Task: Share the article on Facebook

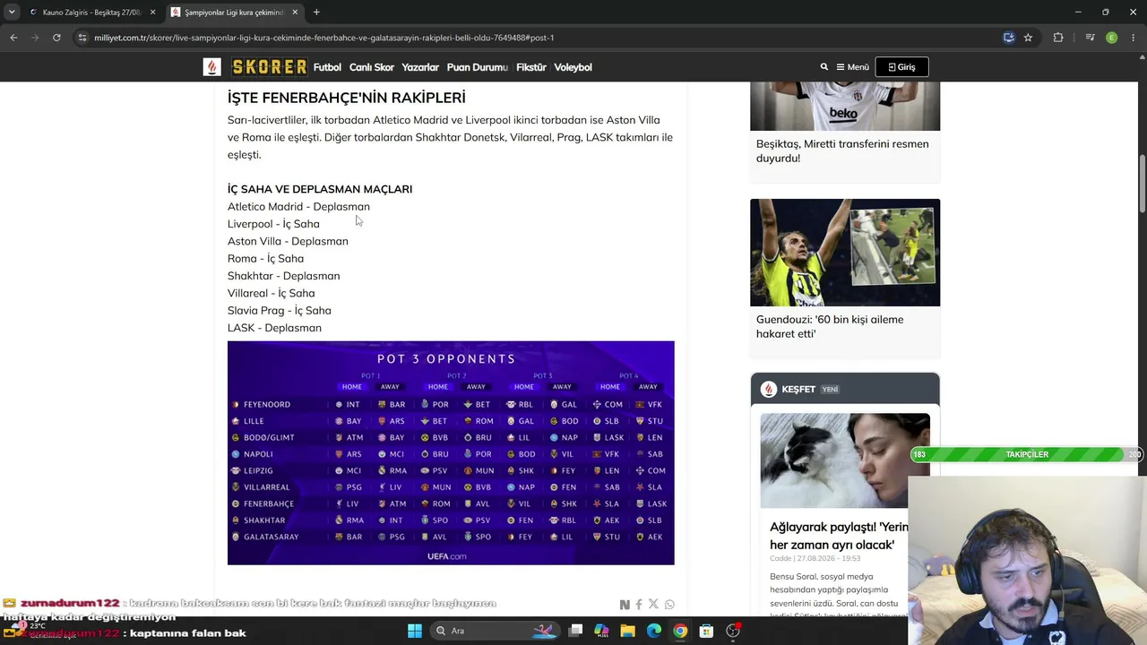Action: 639,605
